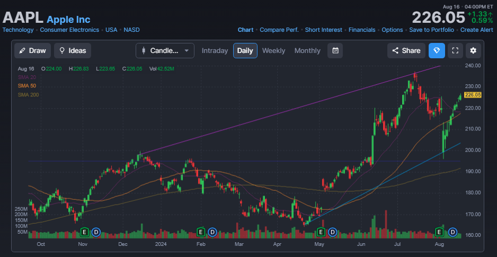This screenshot has width=497, height=257.
Task: Open the Consumer Electronics industry link
Action: (x=69, y=30)
